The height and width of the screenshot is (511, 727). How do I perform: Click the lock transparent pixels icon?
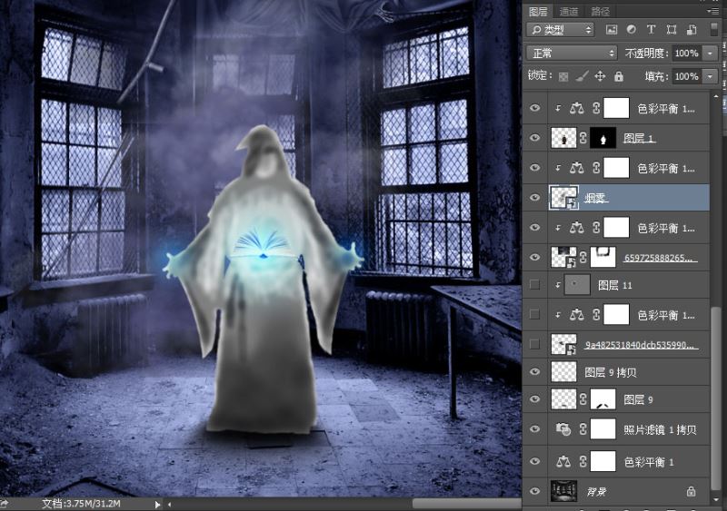coord(563,77)
